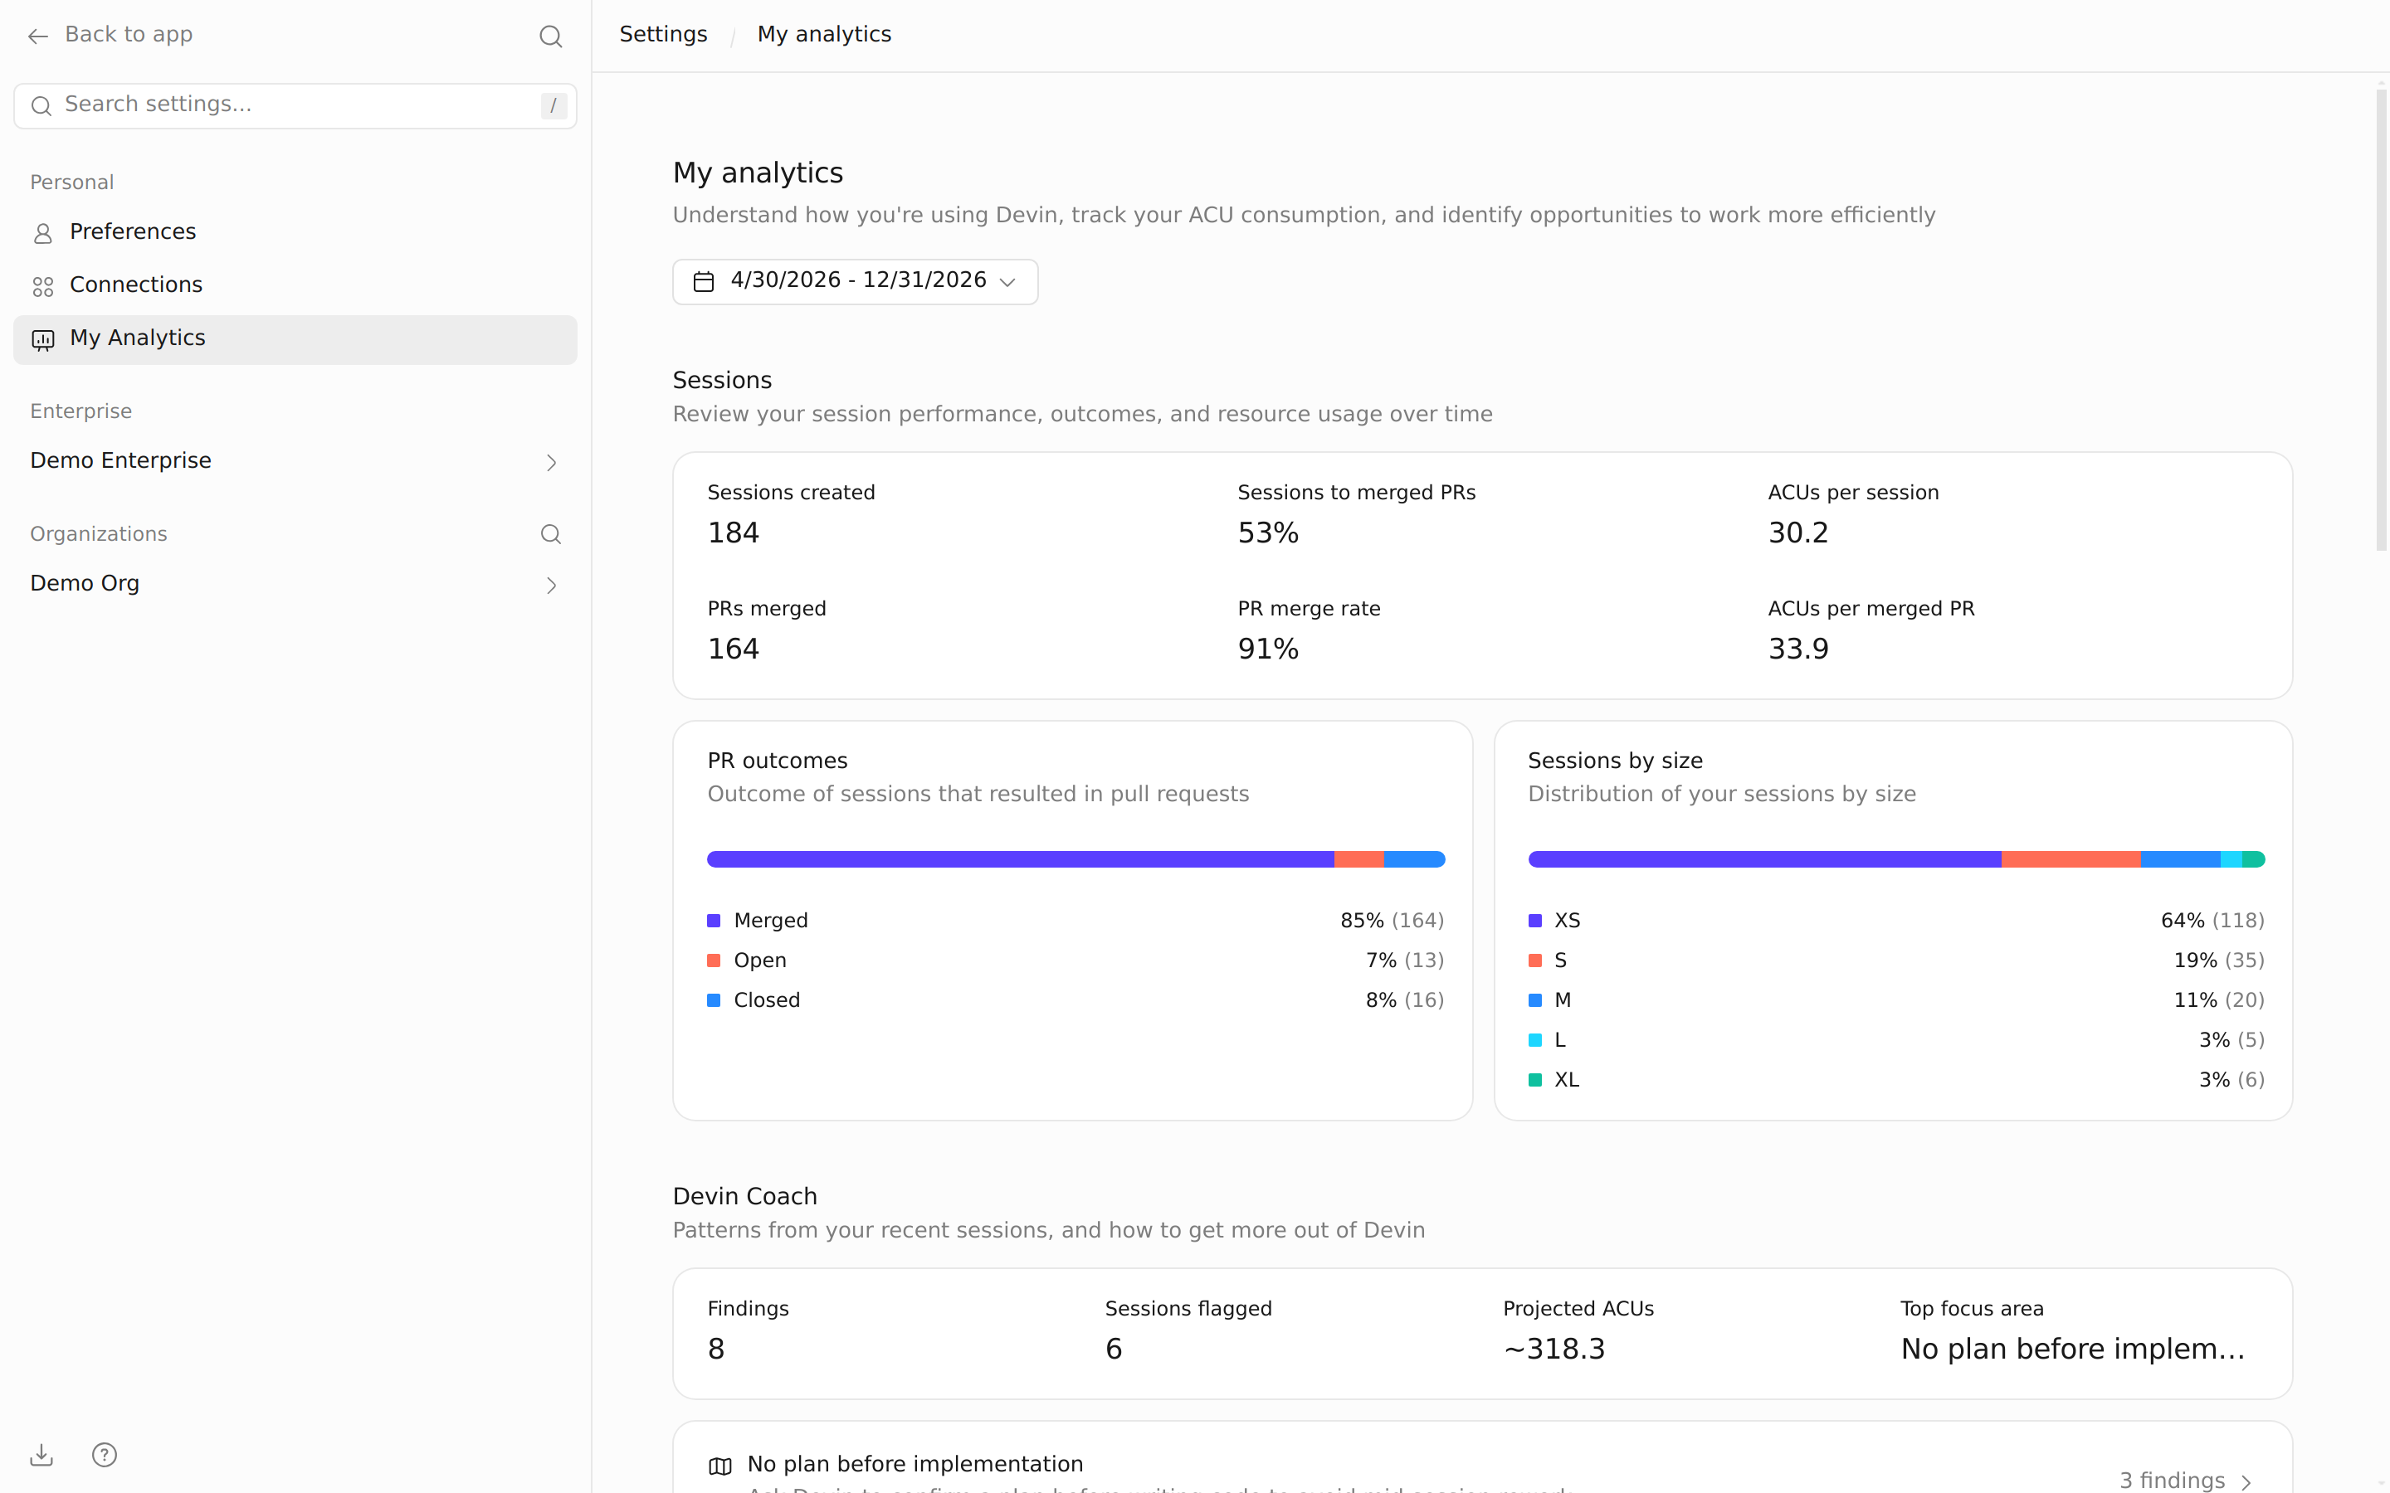2390x1493 pixels.
Task: Click the Findings count 8
Action: [716, 1349]
